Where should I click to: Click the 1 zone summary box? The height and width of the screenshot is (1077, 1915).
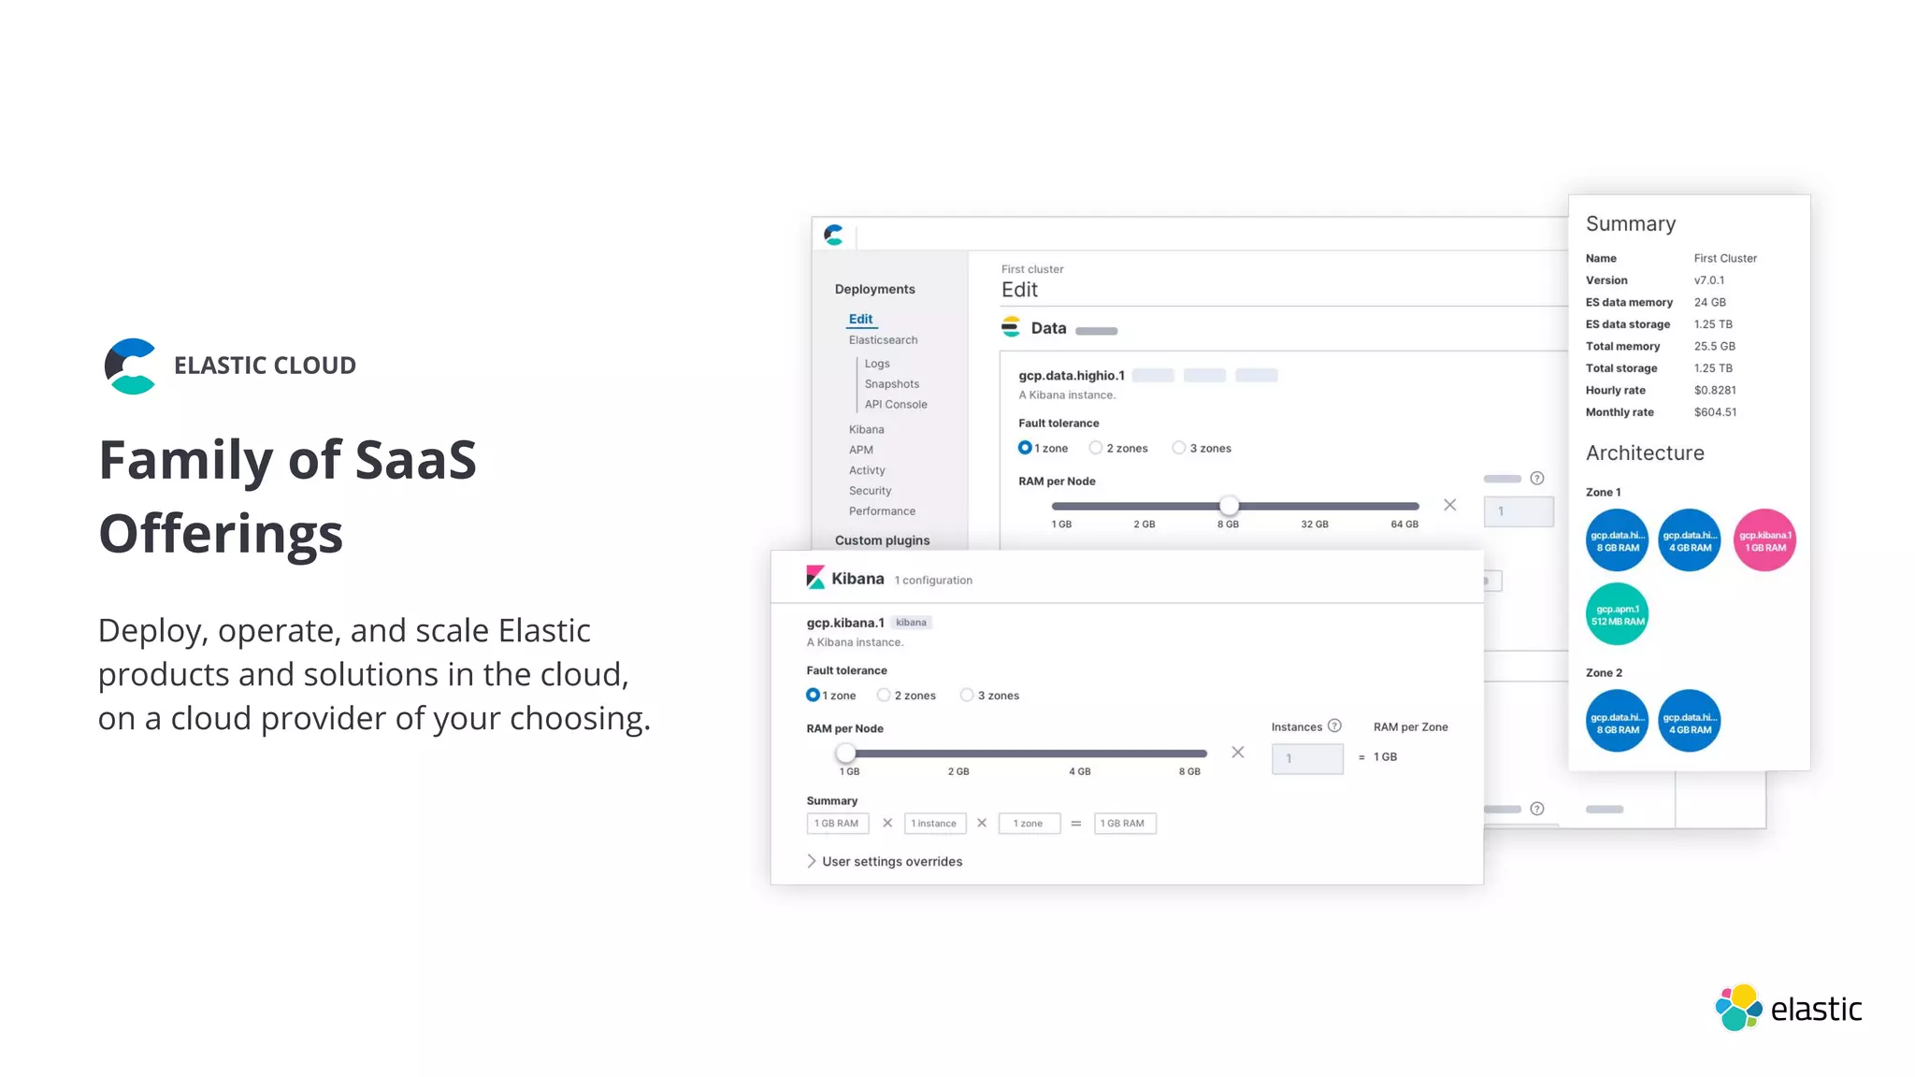(1029, 824)
